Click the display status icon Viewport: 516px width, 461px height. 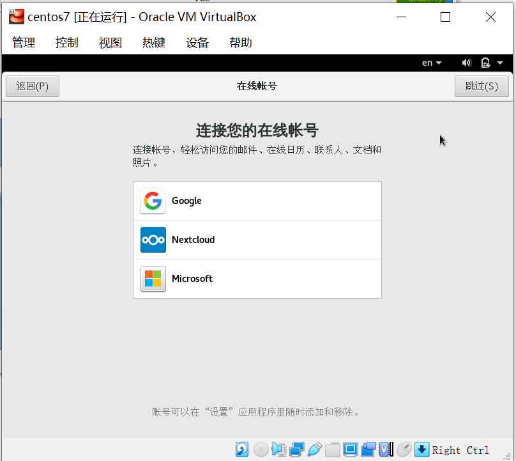[350, 449]
